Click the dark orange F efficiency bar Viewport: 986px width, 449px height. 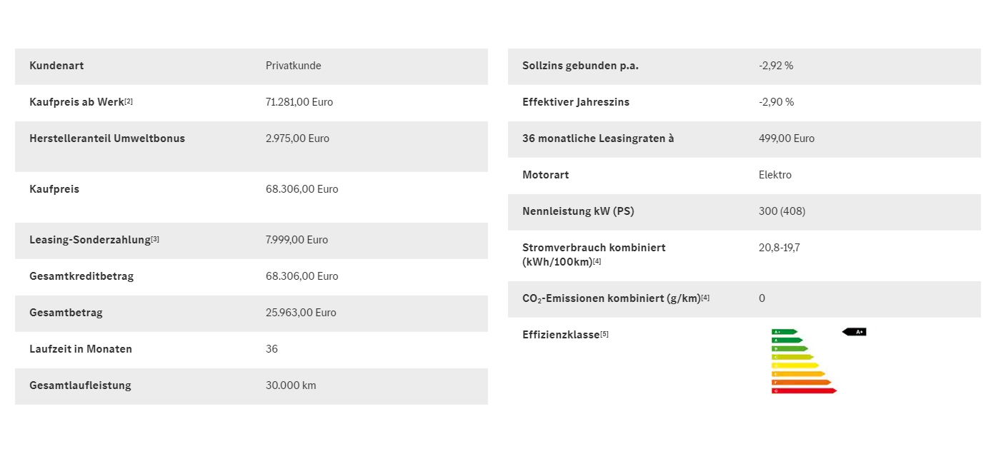[x=800, y=383]
